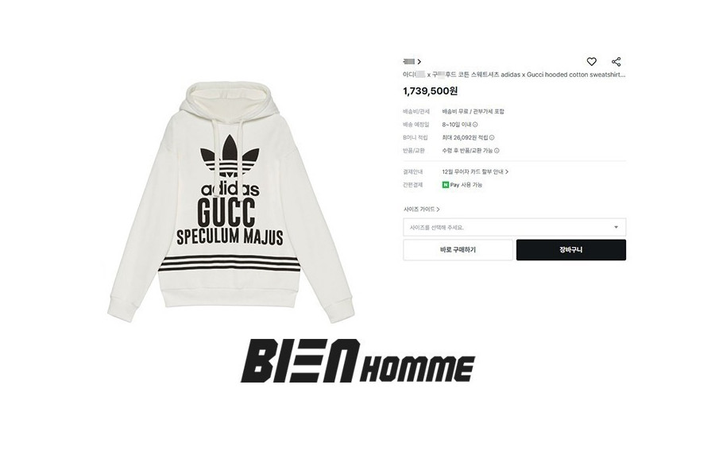This screenshot has height=454, width=715.
Task: Click the 사이즈를 선택해 주세요 field
Action: point(514,227)
